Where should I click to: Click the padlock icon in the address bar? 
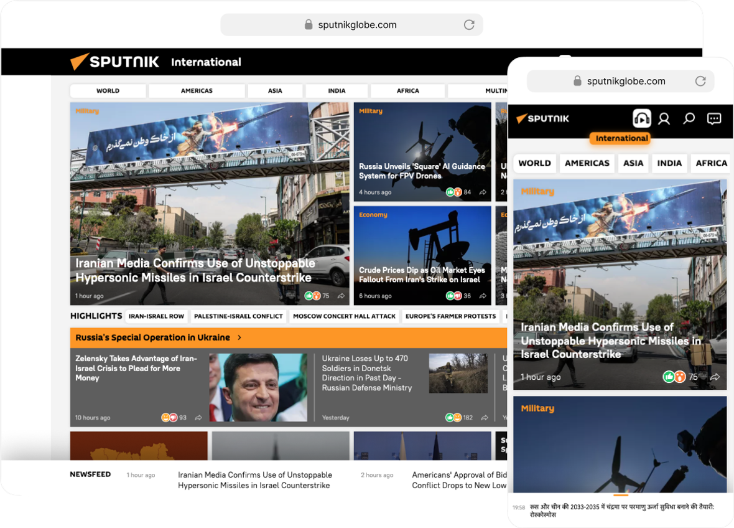pyautogui.click(x=309, y=24)
